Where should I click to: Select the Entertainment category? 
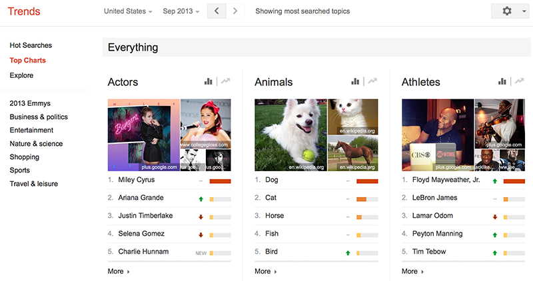click(31, 130)
